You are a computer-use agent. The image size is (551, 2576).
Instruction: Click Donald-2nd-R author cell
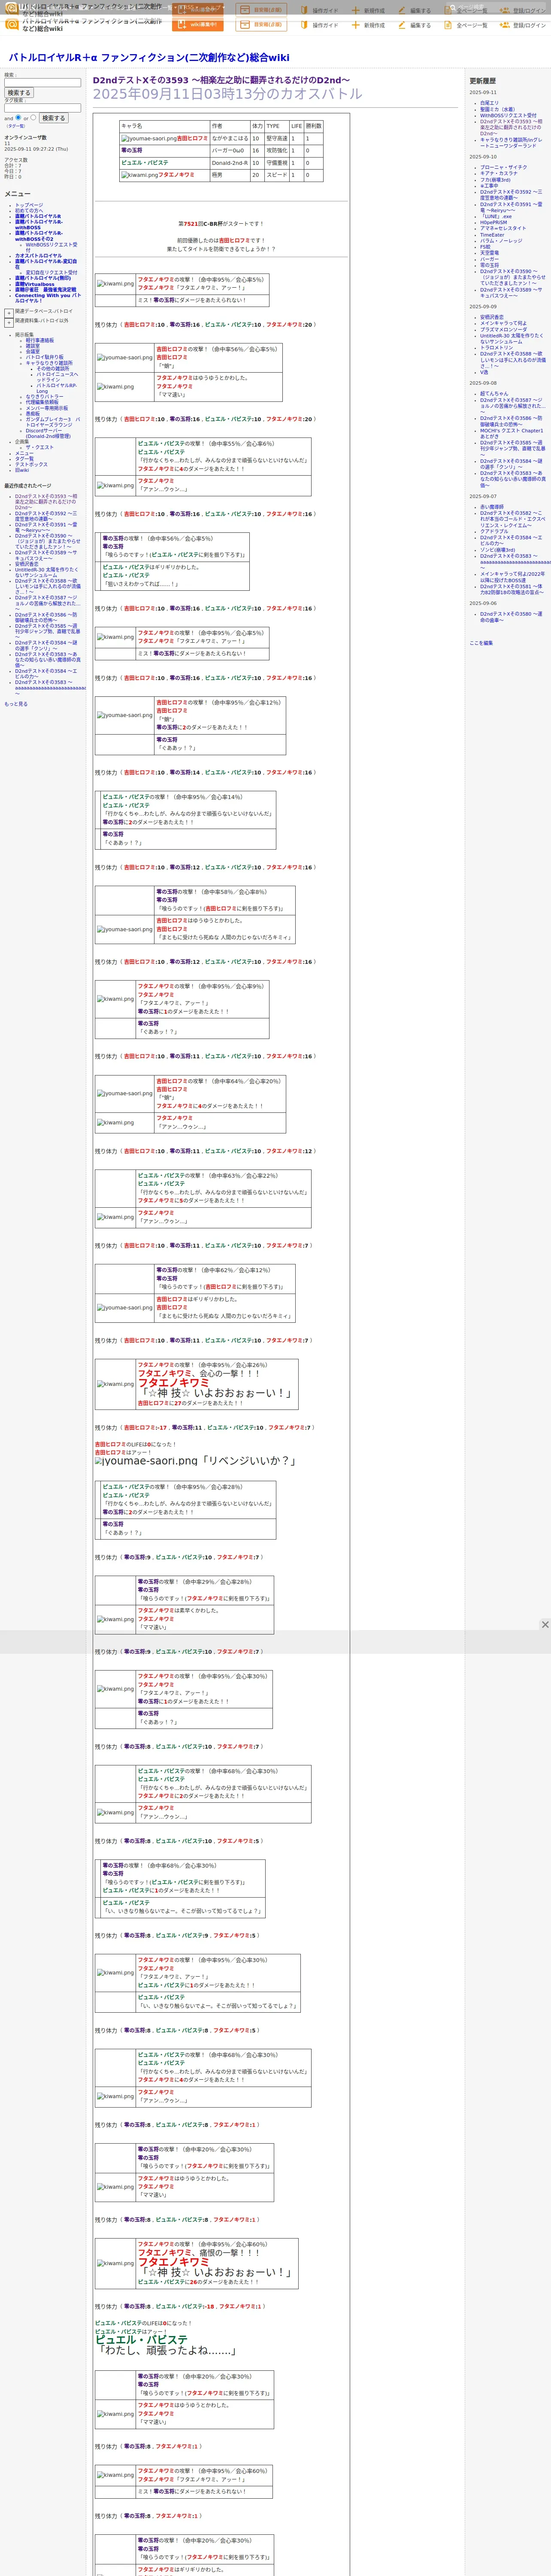click(230, 163)
